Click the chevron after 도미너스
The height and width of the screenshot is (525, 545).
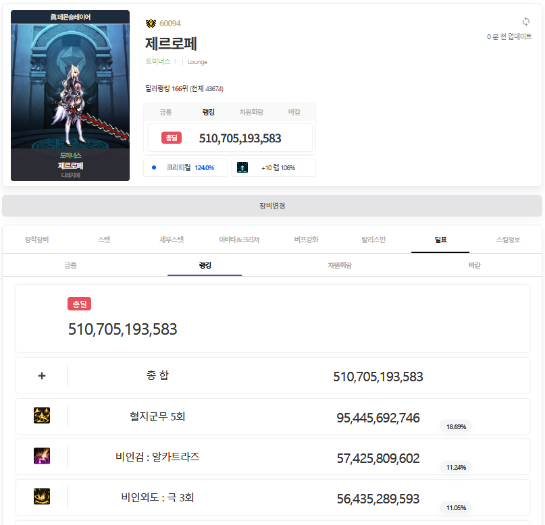click(176, 61)
